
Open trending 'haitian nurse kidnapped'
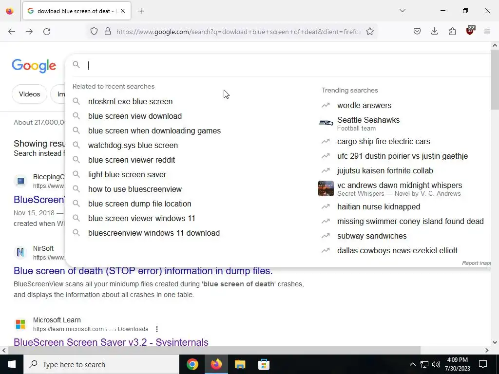pyautogui.click(x=378, y=206)
